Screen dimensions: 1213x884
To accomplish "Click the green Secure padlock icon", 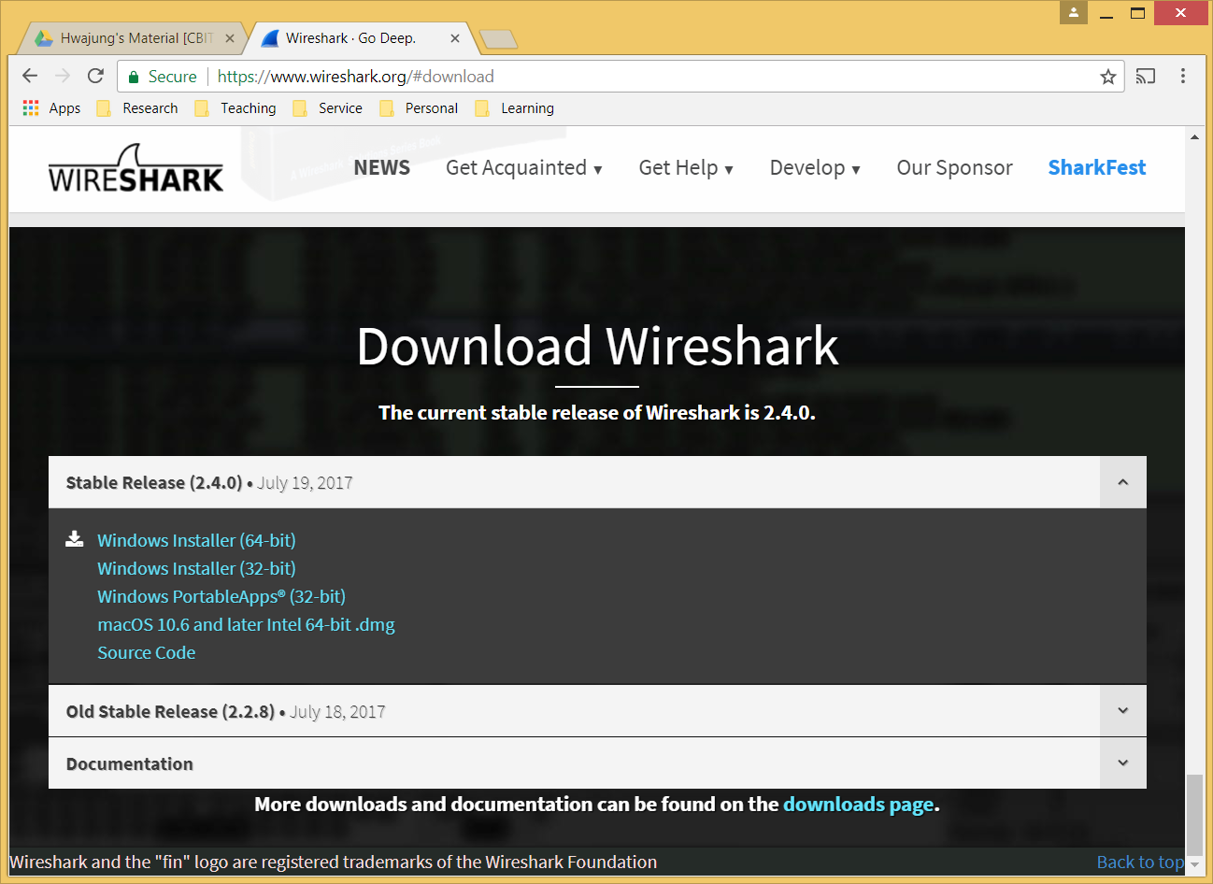I will click(x=134, y=77).
